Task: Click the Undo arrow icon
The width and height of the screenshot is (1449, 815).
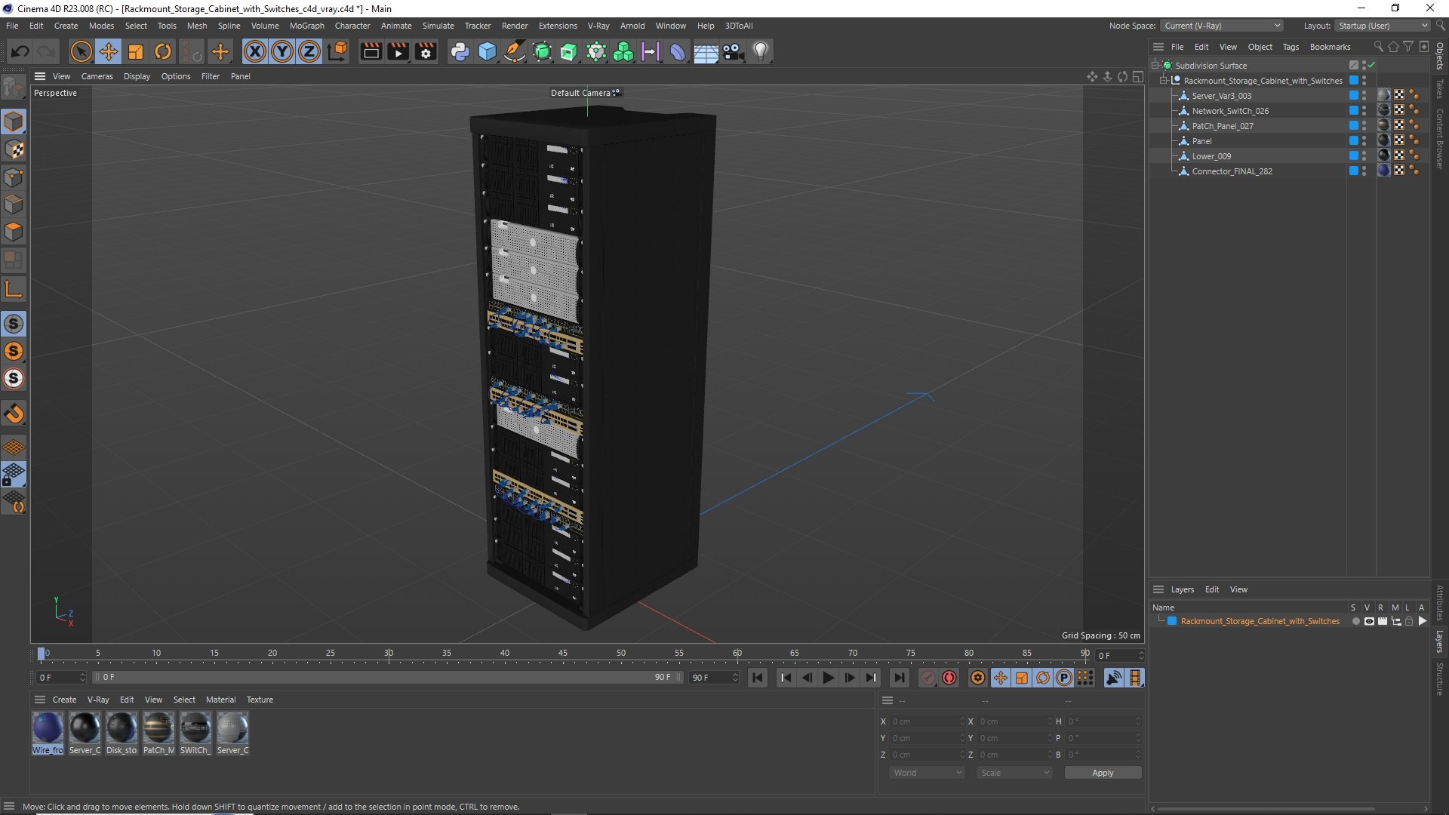Action: pyautogui.click(x=20, y=51)
